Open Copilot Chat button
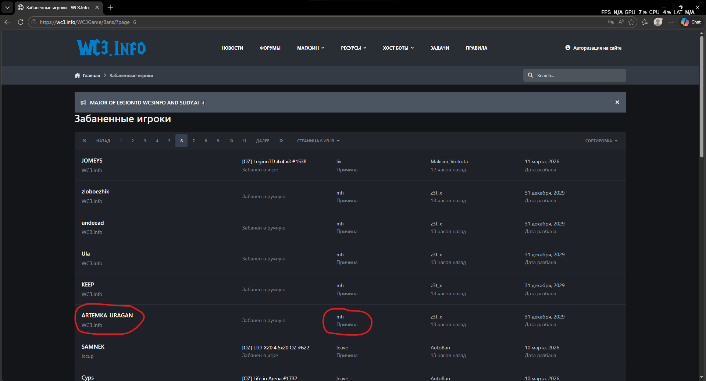 pyautogui.click(x=691, y=22)
